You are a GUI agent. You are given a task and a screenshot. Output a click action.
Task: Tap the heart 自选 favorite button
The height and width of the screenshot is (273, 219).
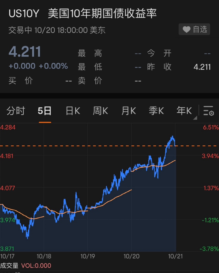click(194, 29)
